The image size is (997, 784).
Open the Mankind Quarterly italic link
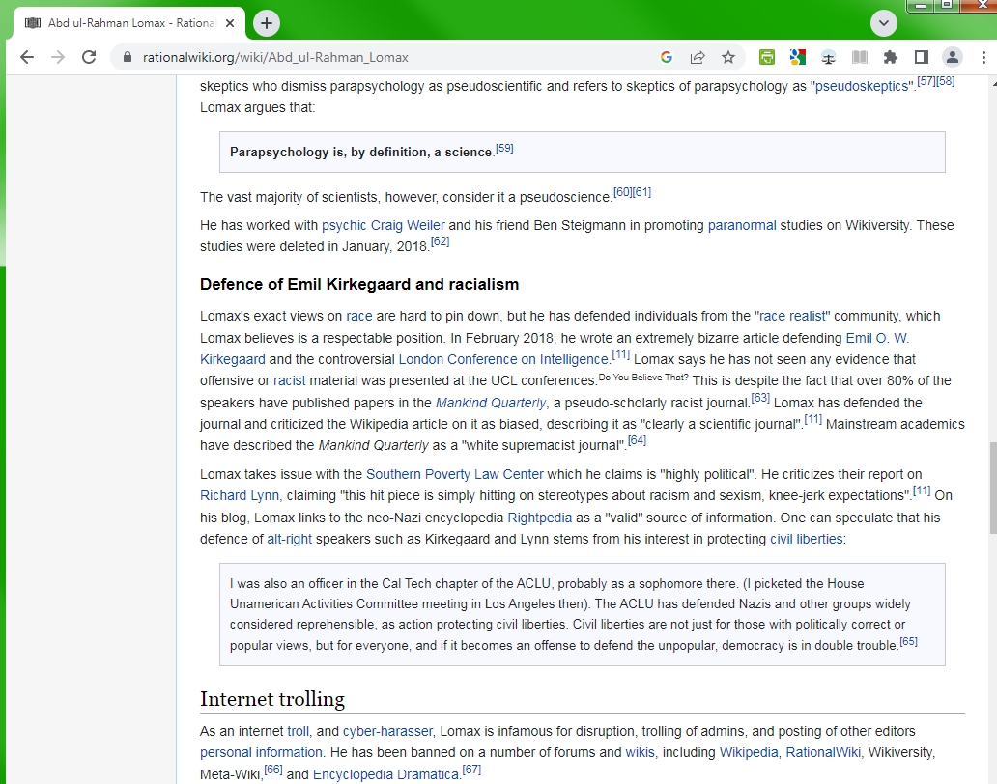(490, 403)
